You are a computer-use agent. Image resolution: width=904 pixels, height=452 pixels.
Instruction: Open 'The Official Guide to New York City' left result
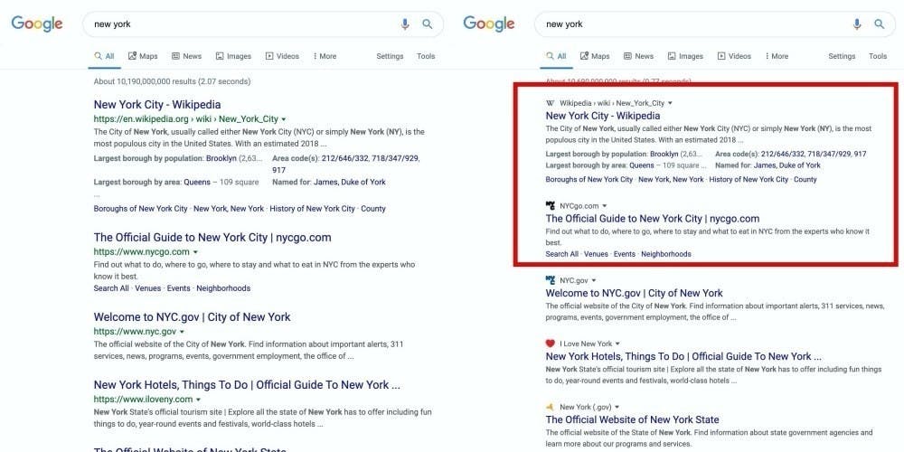coord(212,238)
